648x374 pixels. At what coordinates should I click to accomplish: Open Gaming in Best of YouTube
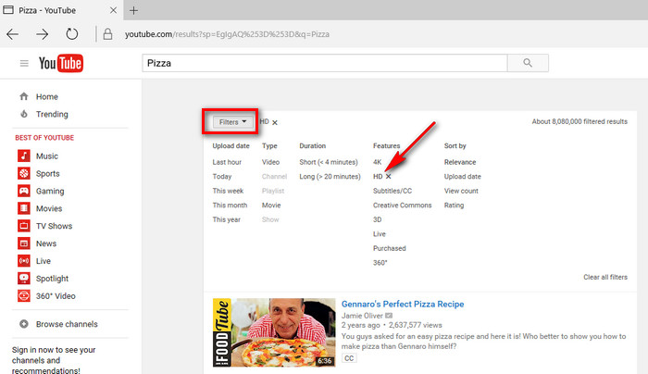pos(50,192)
